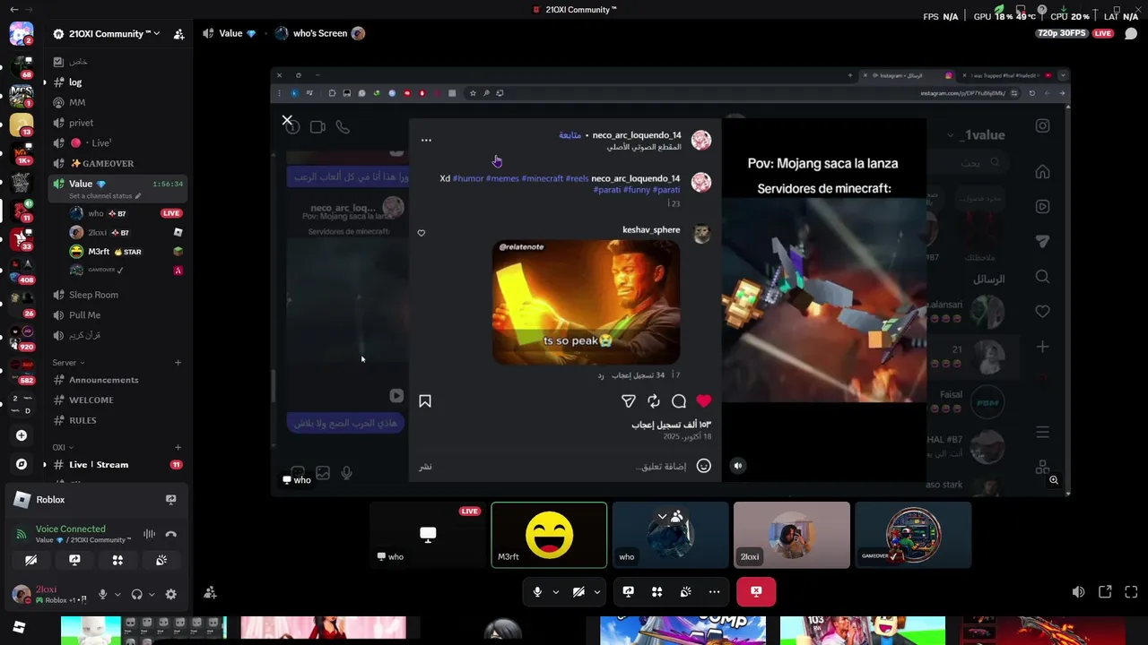Click the stream volume speaker icon

(1078, 592)
